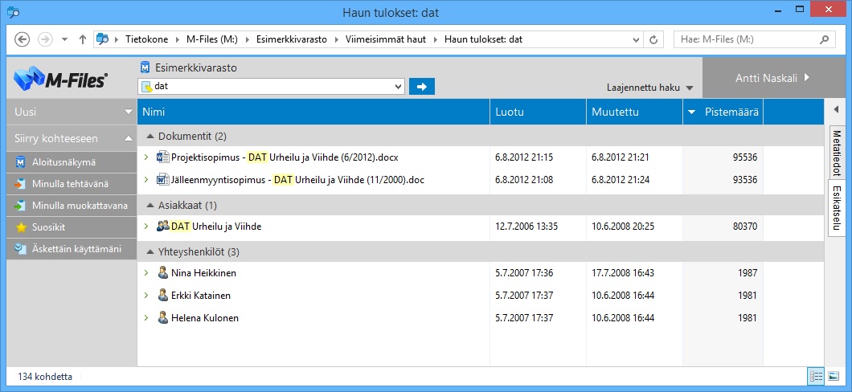852x392 pixels.
Task: Open the Esikatselu side tab
Action: tap(836, 209)
